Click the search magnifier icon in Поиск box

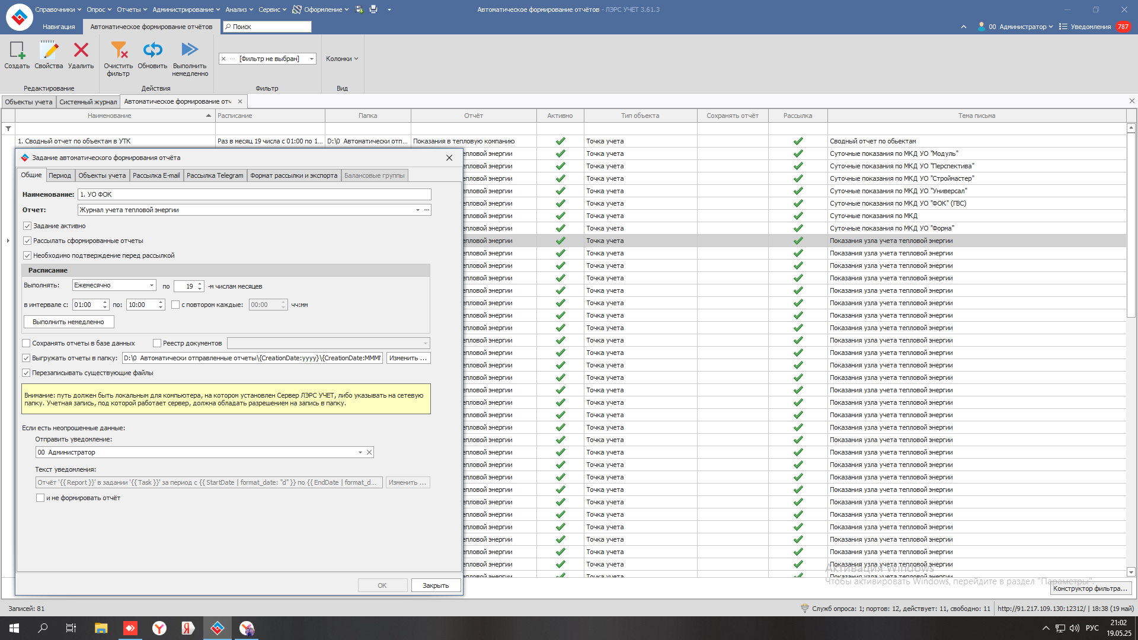[228, 27]
